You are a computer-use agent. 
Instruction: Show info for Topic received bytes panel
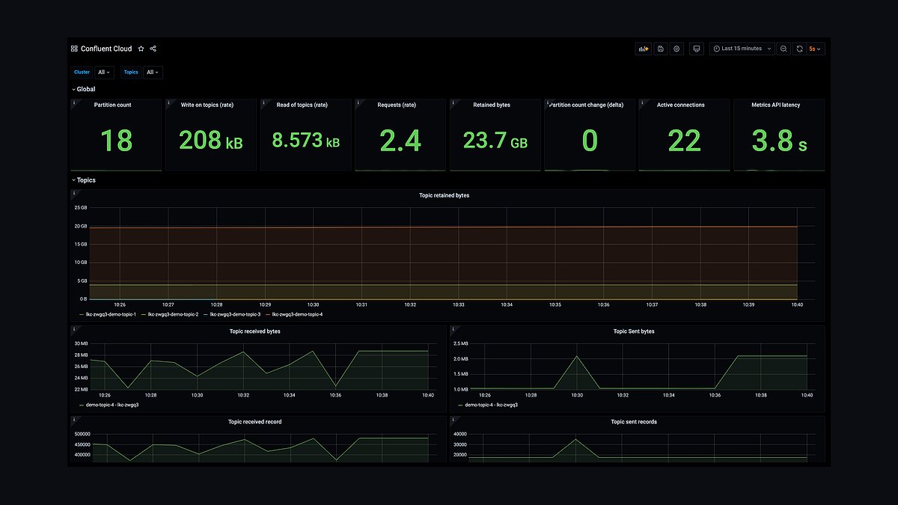[x=74, y=328]
